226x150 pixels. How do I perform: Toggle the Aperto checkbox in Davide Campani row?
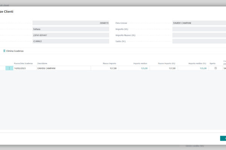coord(215,68)
